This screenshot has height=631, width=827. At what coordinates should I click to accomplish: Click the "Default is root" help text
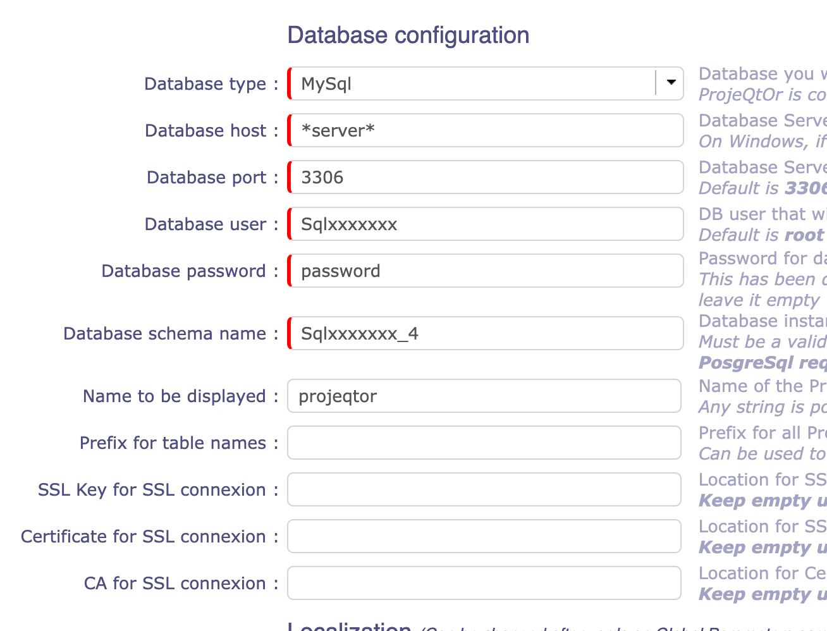tap(761, 235)
